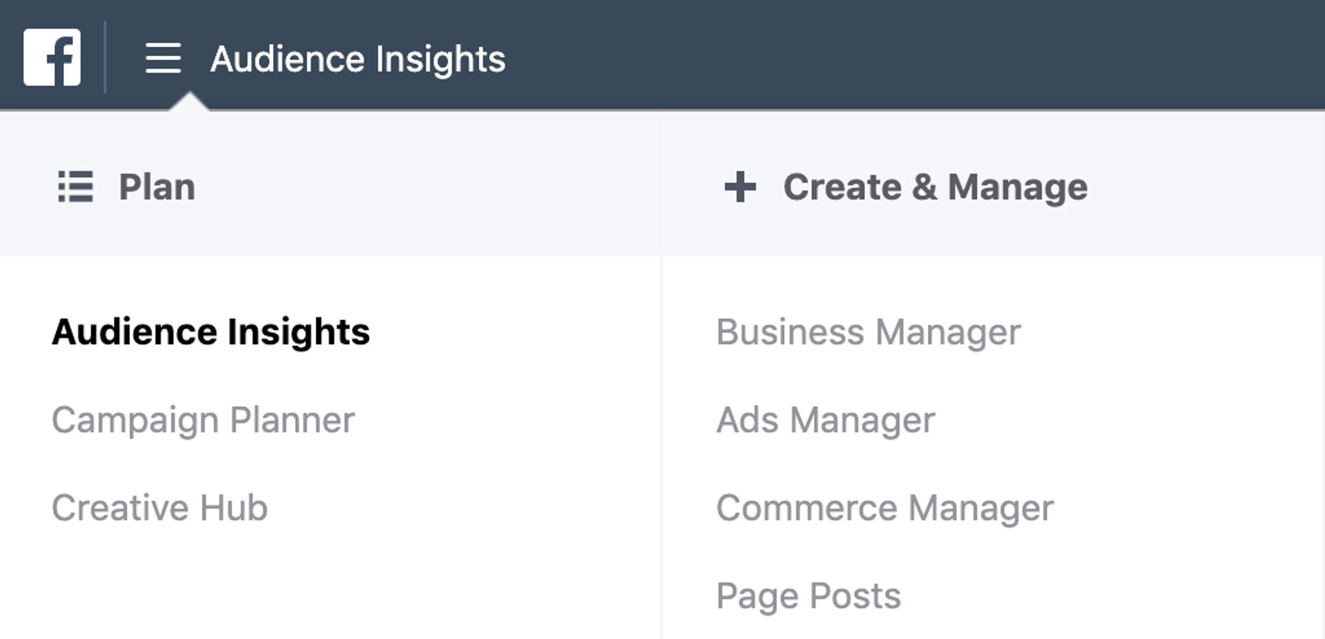Click the menu pointer caret under hamburger
Screen dimensions: 1325x639
tap(188, 102)
